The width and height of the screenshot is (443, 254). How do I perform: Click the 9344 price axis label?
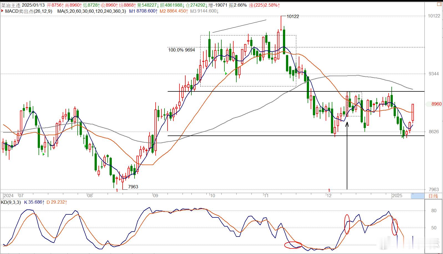(434, 74)
